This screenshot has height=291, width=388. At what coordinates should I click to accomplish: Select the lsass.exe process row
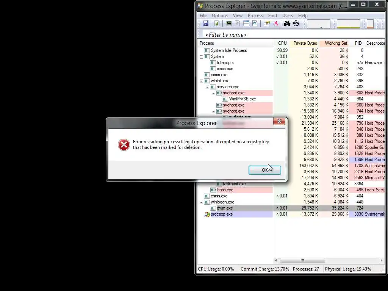tap(291, 190)
